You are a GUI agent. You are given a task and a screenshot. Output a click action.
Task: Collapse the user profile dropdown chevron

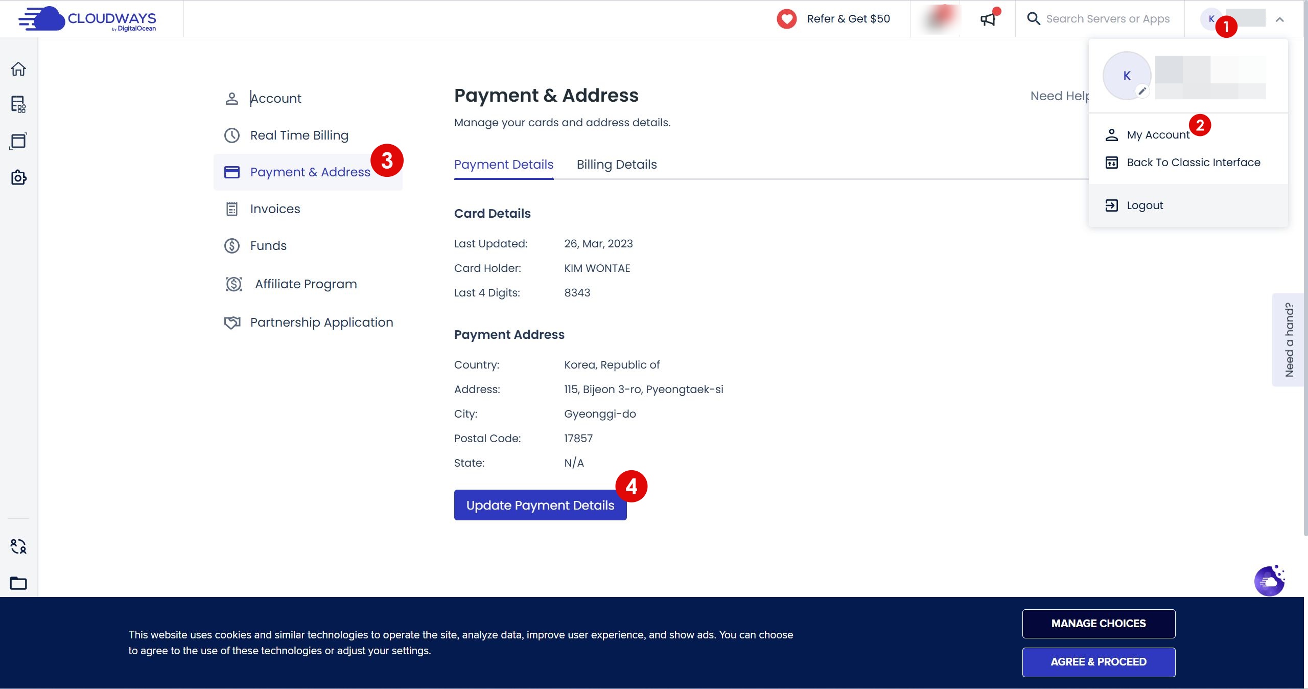(1279, 19)
